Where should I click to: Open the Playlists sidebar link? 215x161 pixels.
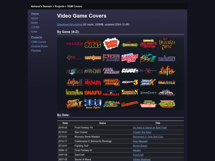[x=36, y=50]
